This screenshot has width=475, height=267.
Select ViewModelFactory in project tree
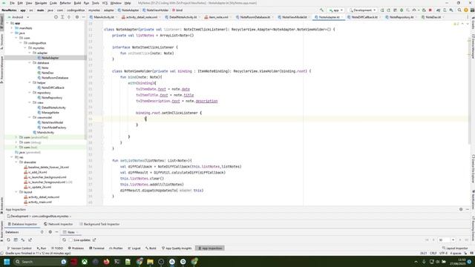point(53,128)
